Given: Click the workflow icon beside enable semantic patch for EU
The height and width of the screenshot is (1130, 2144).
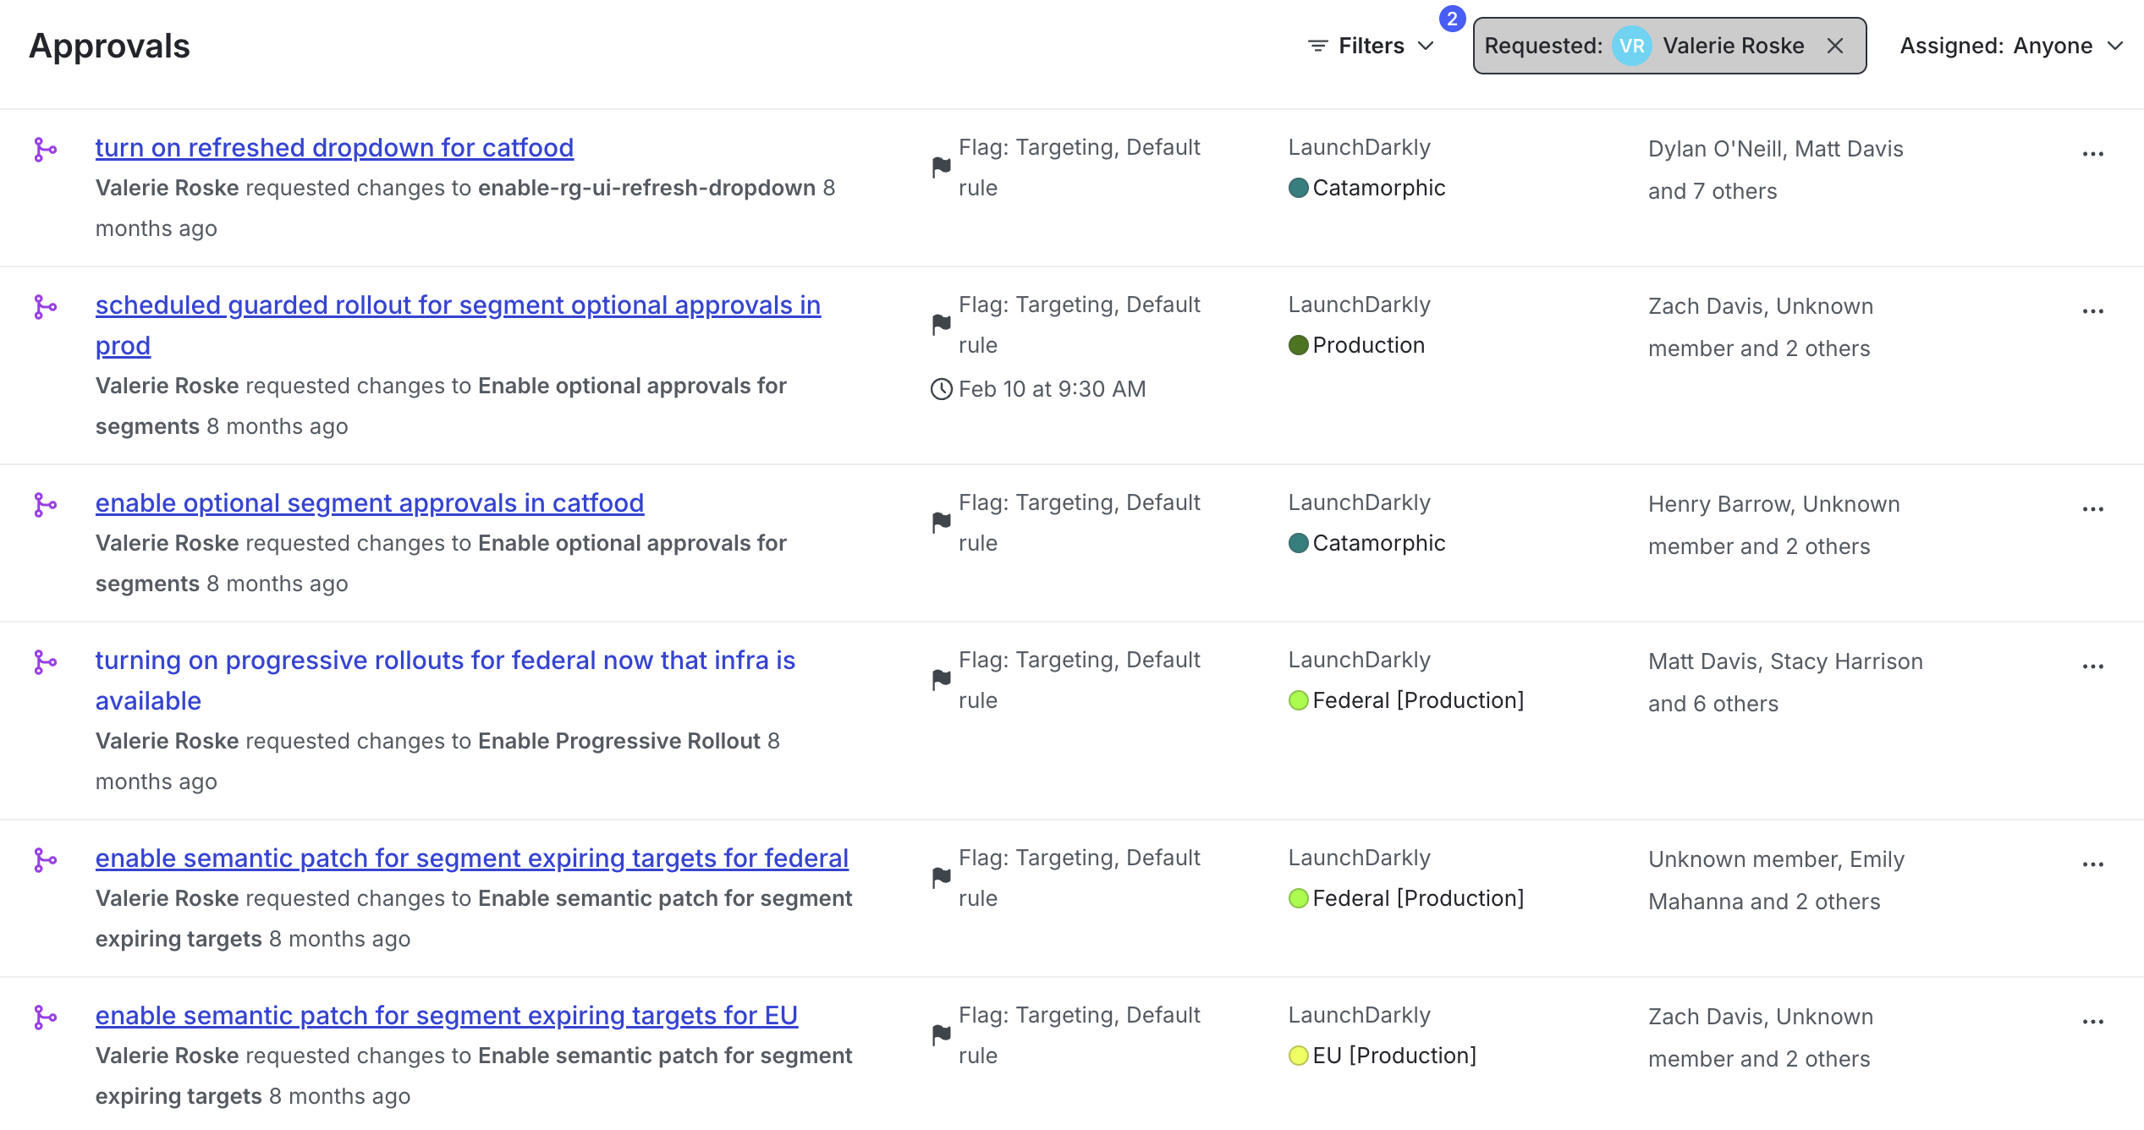Looking at the screenshot, I should coord(47,1016).
